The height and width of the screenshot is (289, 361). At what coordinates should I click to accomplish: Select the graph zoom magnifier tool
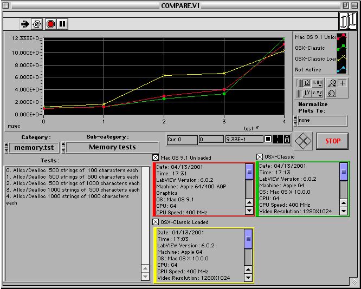(332, 83)
